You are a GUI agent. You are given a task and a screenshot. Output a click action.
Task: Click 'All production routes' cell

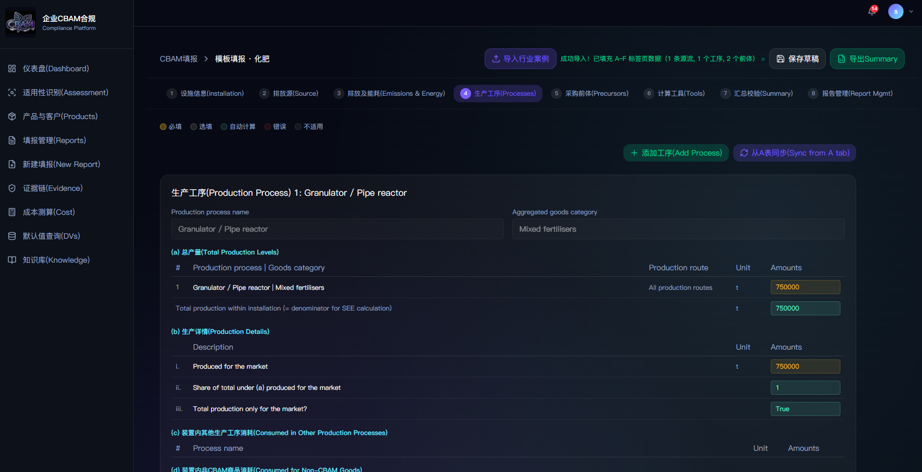click(680, 288)
